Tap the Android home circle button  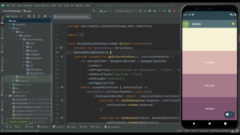pos(210,123)
